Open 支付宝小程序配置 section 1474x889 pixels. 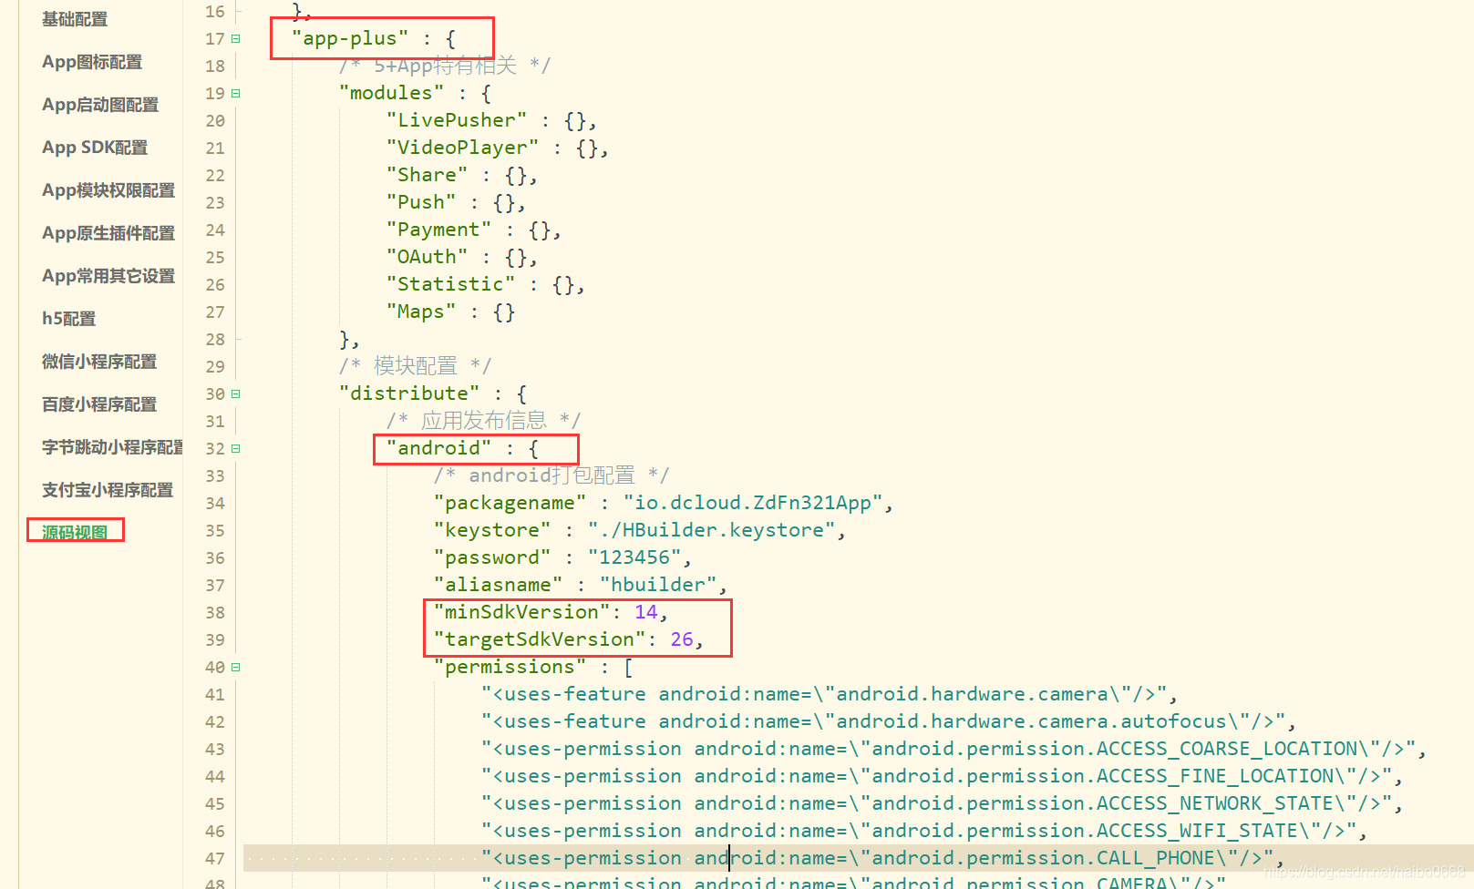(x=108, y=490)
